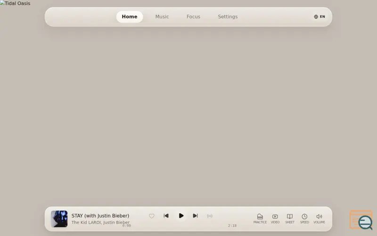Open the Home tab
This screenshot has height=236, width=377.
click(129, 17)
